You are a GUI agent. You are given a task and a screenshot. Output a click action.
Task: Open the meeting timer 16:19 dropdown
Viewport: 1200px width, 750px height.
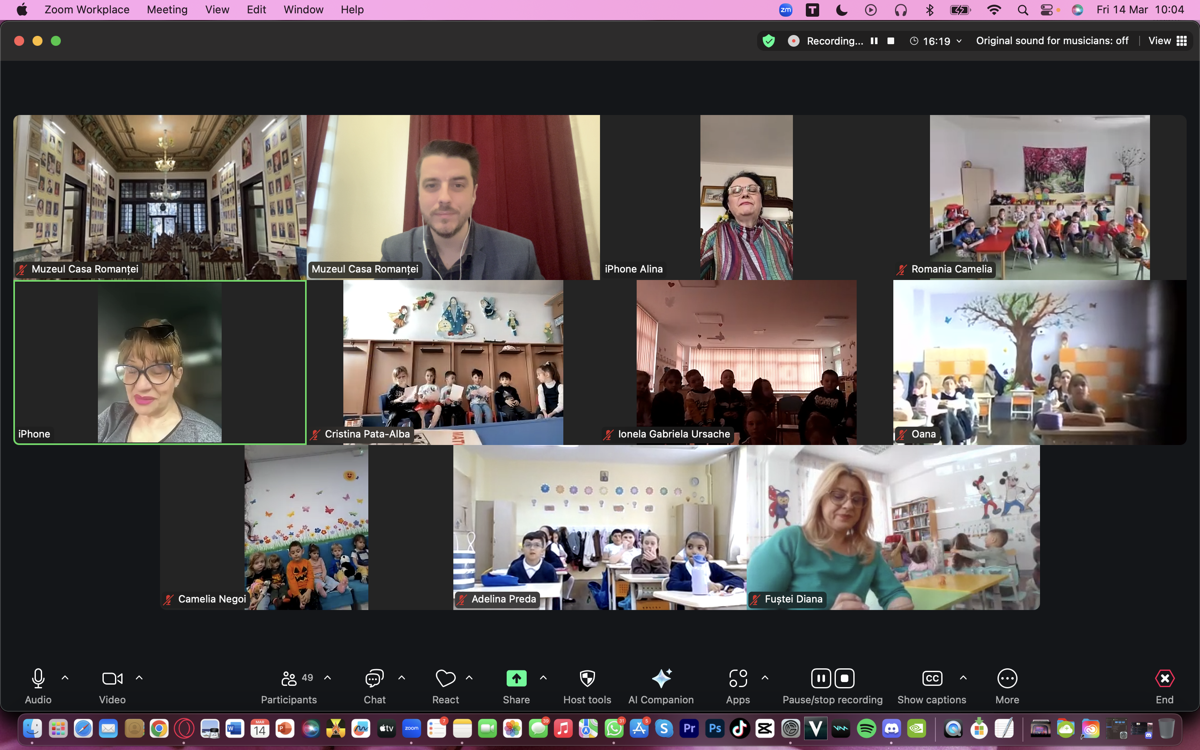(x=937, y=41)
